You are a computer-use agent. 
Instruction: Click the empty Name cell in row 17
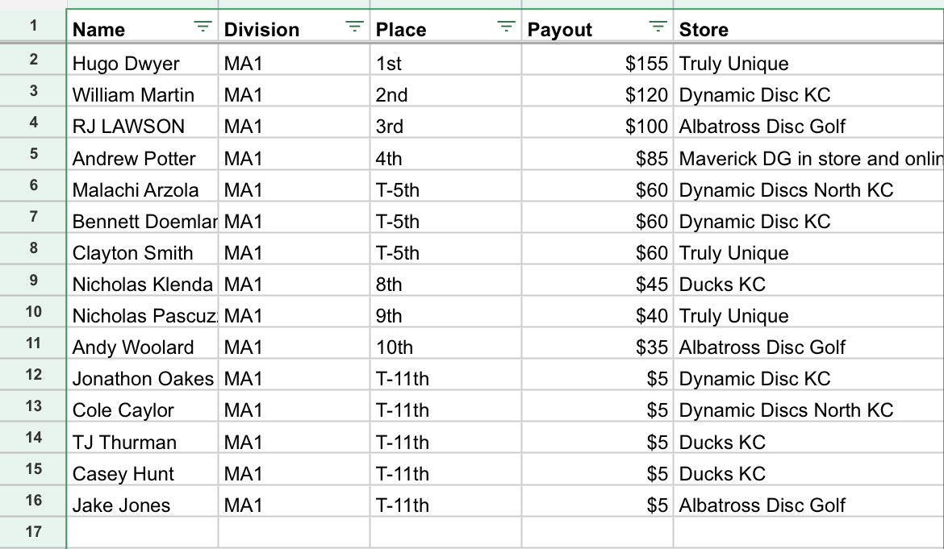[142, 532]
